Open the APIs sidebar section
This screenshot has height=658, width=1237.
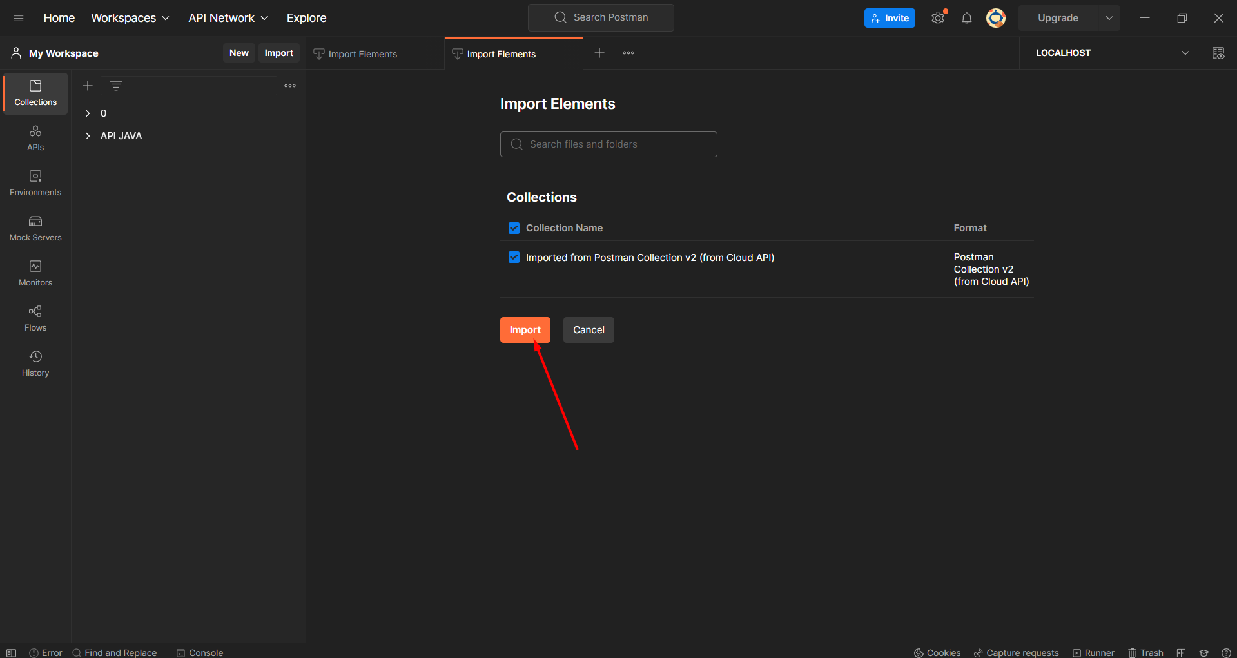[x=35, y=139]
